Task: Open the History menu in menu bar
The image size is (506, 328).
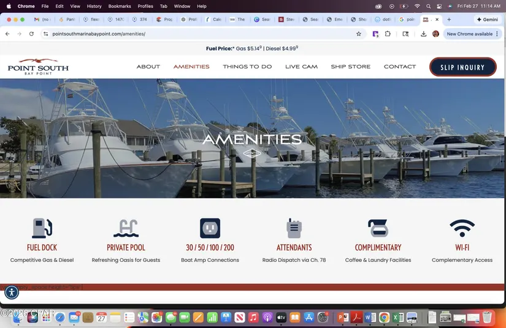Action: click(94, 6)
